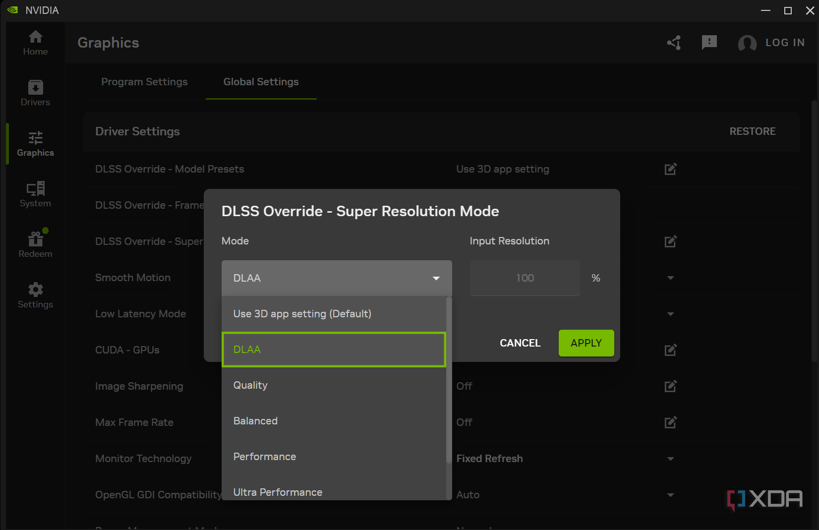
Task: Switch to the Global Settings tab
Action: (261, 82)
